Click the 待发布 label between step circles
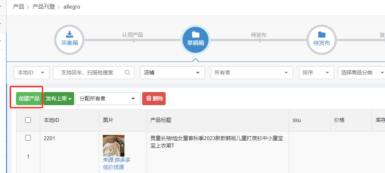The height and width of the screenshot is (173, 385). tap(258, 35)
